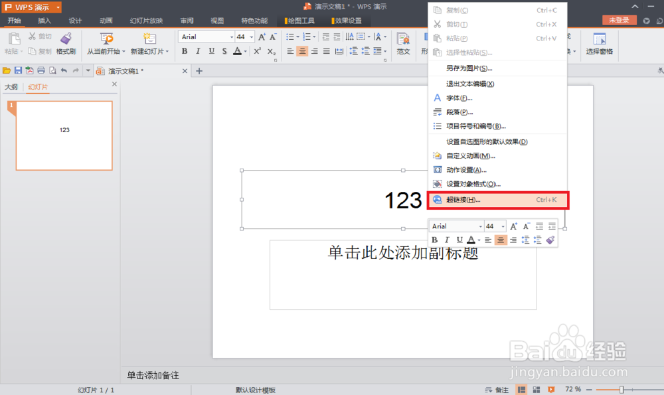Choose 自定义动画(M) from context menu
The image size is (664, 395).
497,156
